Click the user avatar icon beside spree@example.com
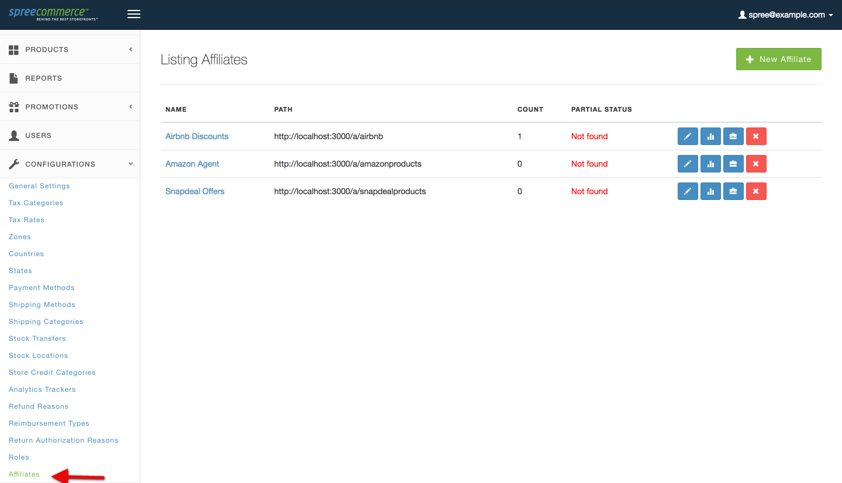 coord(743,15)
